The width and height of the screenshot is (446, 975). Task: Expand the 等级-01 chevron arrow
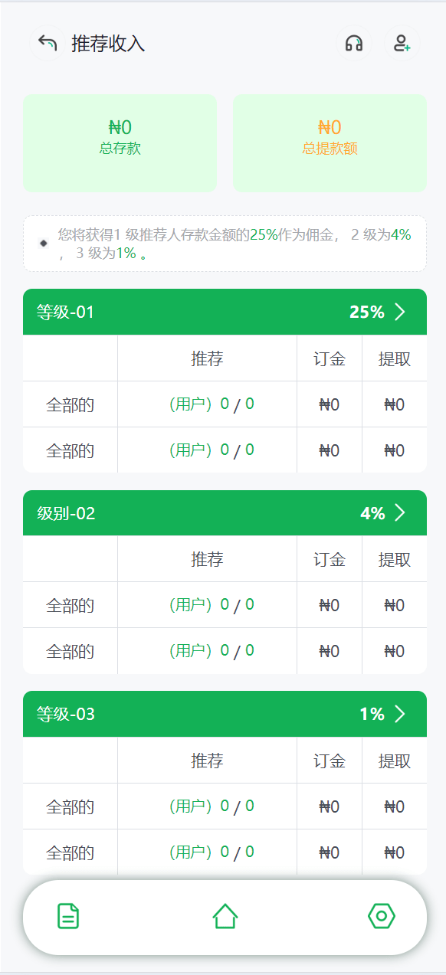[x=400, y=312]
